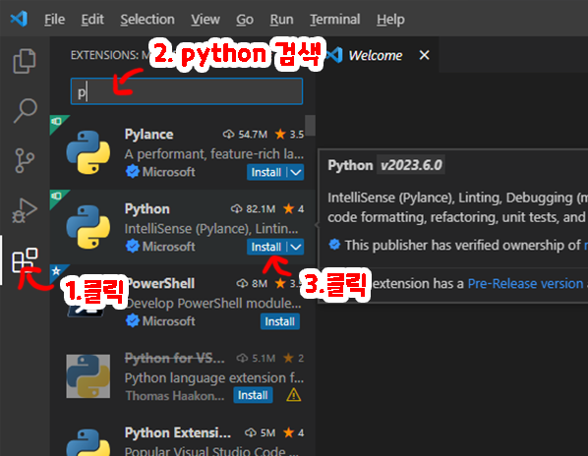The width and height of the screenshot is (588, 456).
Task: Install the Python extension
Action: [265, 247]
